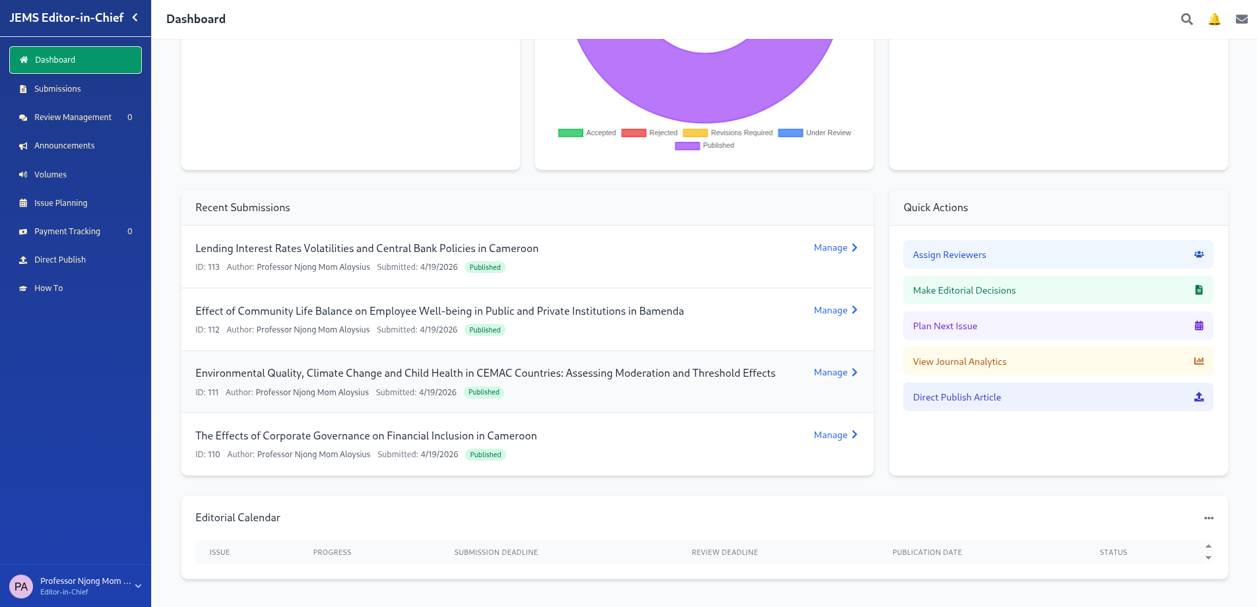Expand the user profile dropdown chevron
The width and height of the screenshot is (1257, 607).
point(139,586)
